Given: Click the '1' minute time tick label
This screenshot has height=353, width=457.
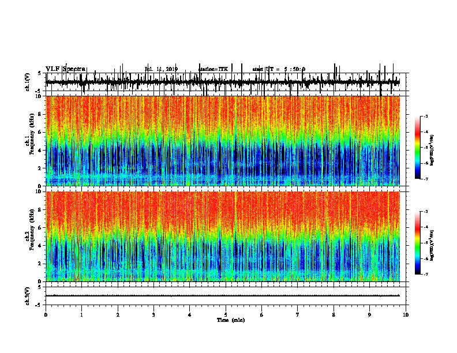Looking at the screenshot, I should click(x=81, y=314).
